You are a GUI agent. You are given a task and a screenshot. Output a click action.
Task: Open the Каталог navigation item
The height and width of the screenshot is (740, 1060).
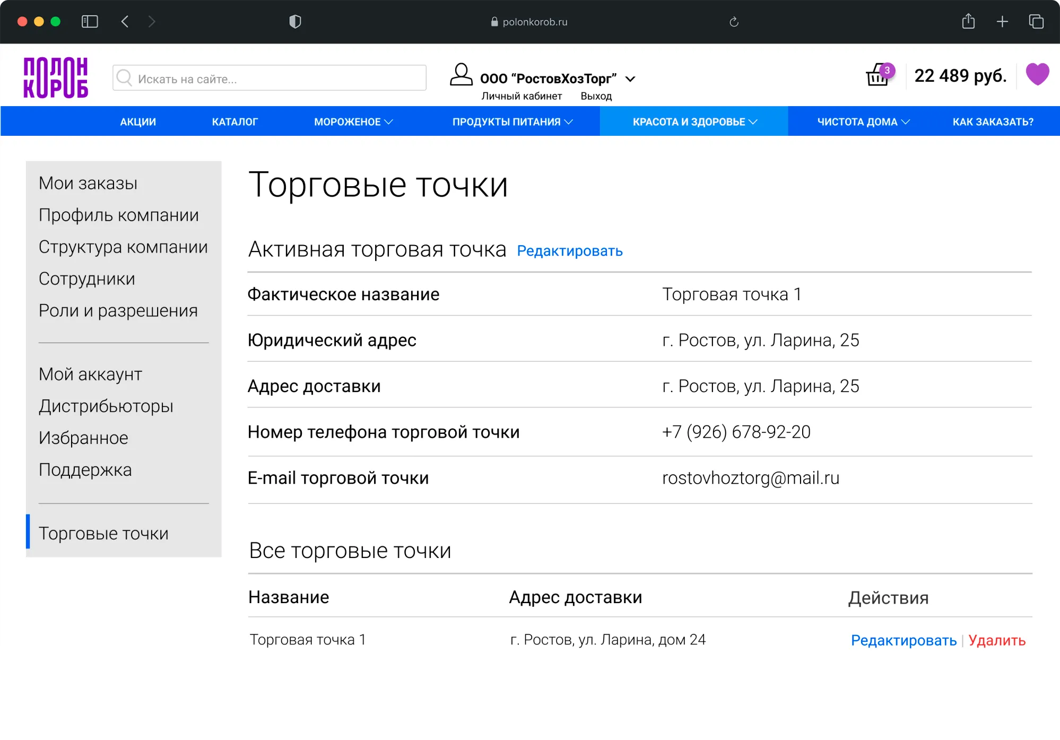tap(234, 122)
